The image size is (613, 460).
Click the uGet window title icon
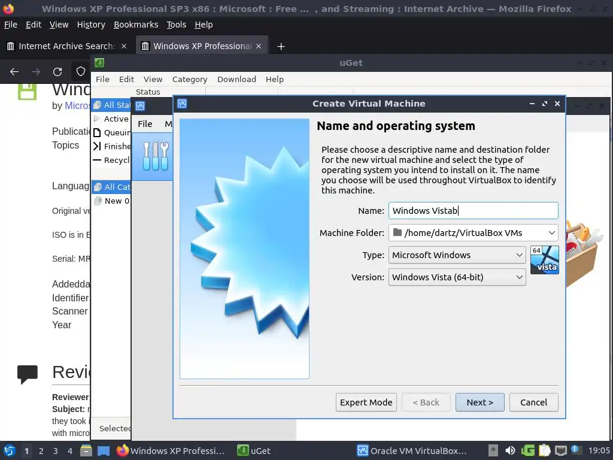[99, 63]
